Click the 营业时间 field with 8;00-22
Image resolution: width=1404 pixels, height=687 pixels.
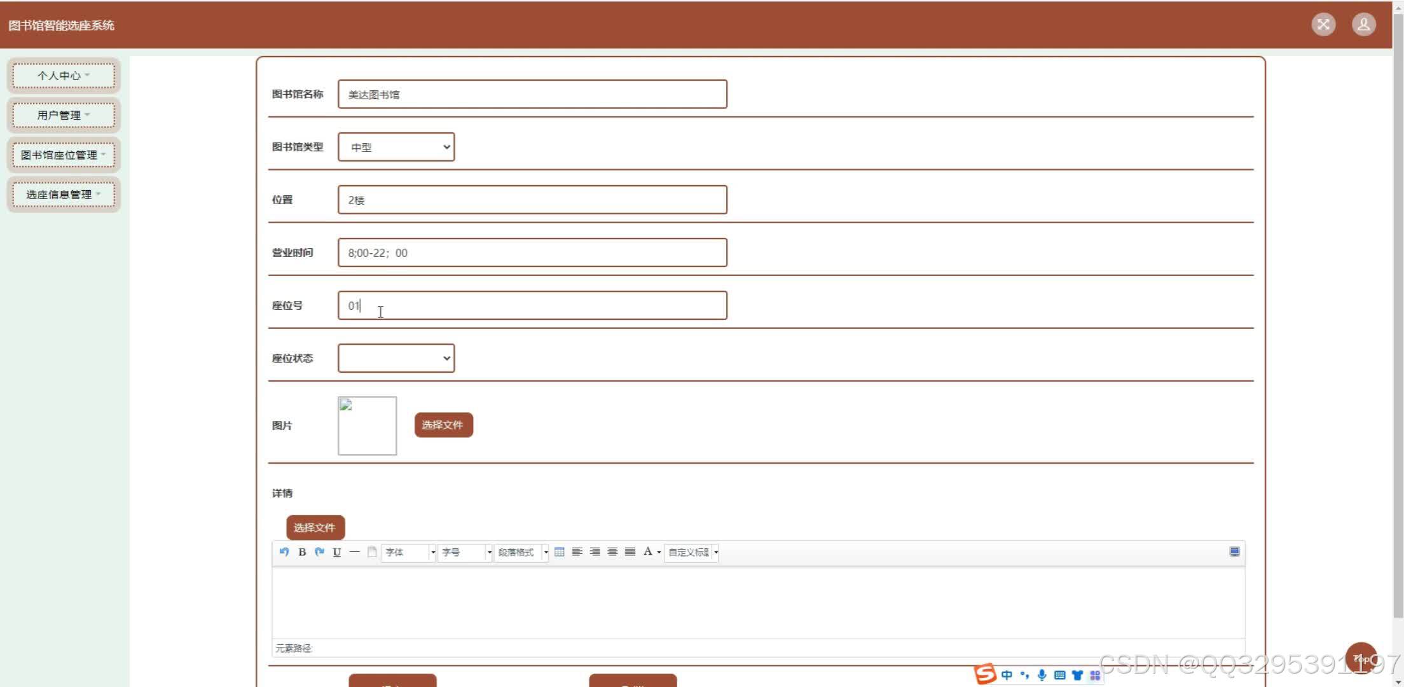[x=532, y=253]
